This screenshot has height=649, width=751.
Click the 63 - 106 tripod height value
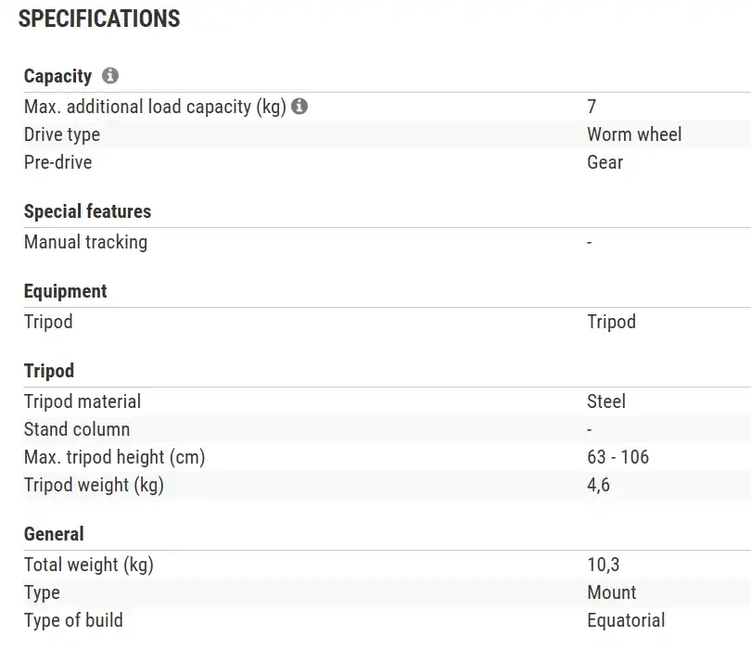click(617, 457)
